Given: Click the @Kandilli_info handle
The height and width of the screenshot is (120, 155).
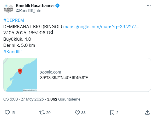Looking at the screenshot, I should pyautogui.click(x=28, y=11).
